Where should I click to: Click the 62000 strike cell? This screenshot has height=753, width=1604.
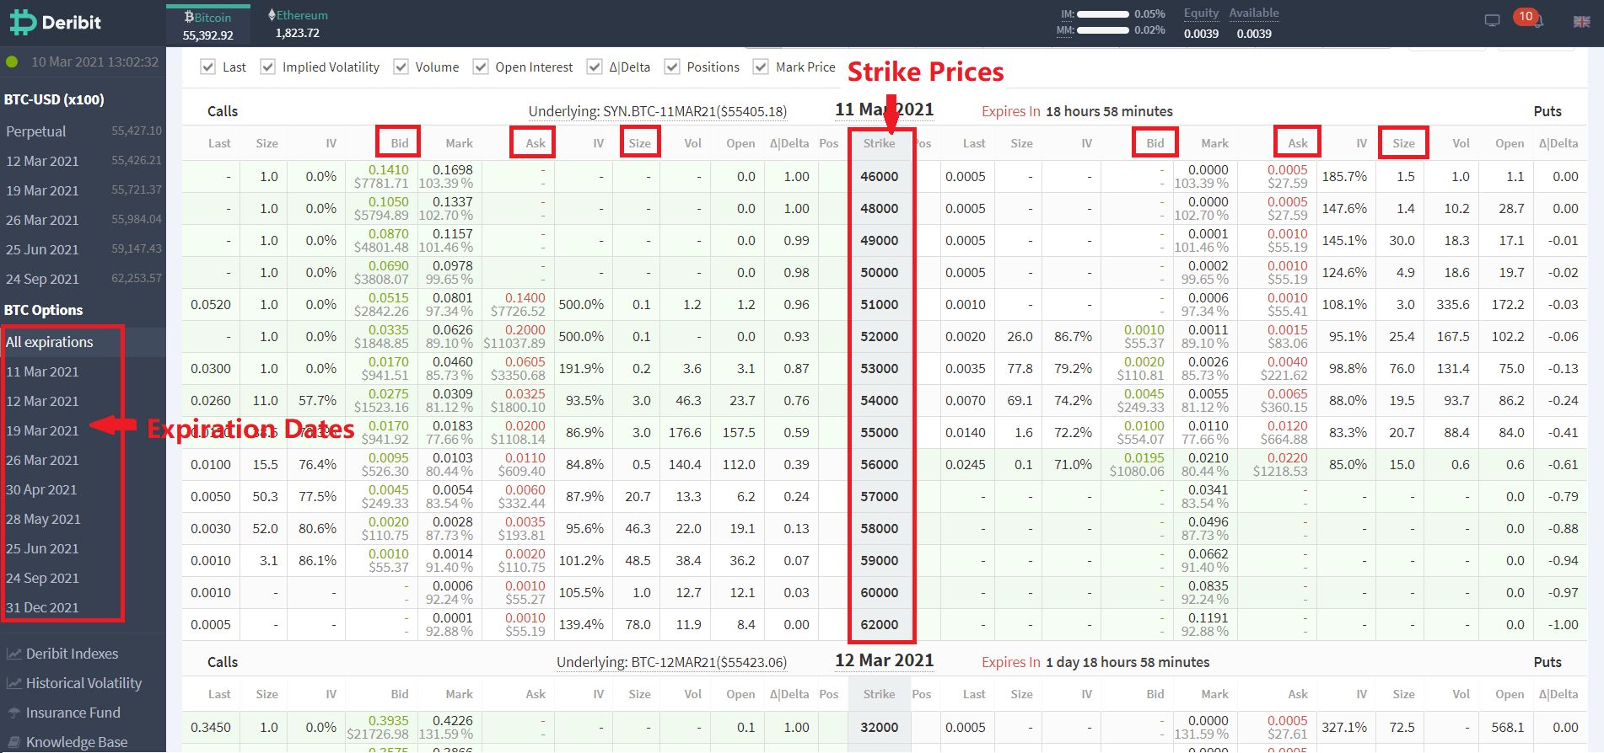tap(880, 625)
